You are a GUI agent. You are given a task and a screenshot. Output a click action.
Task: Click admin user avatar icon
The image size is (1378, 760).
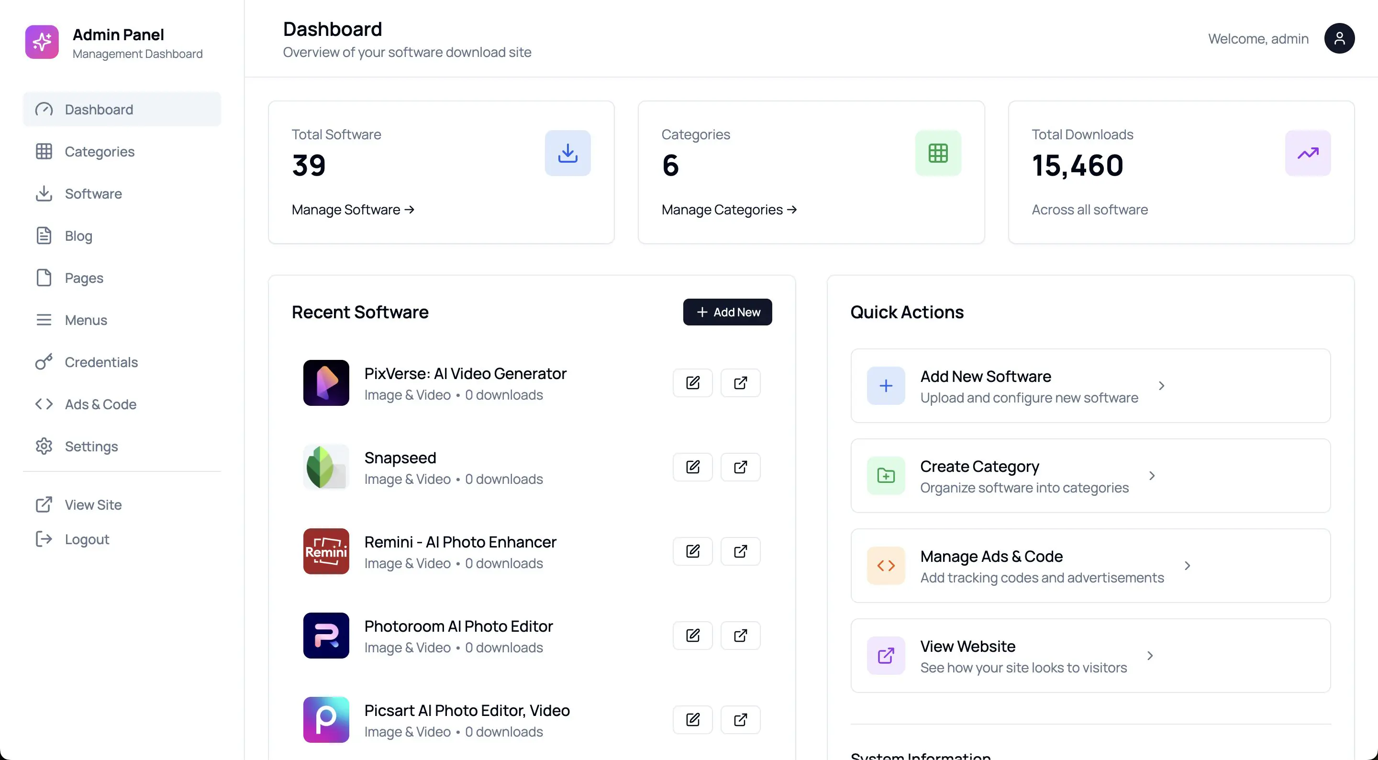coord(1339,39)
